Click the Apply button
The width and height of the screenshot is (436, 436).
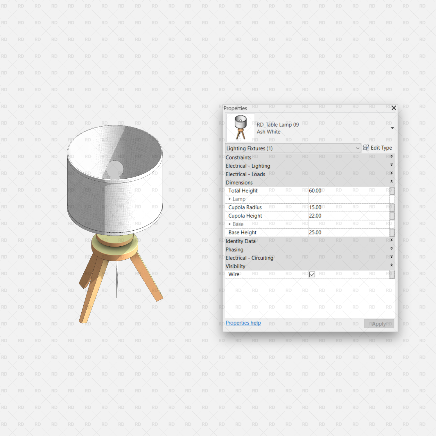[378, 324]
